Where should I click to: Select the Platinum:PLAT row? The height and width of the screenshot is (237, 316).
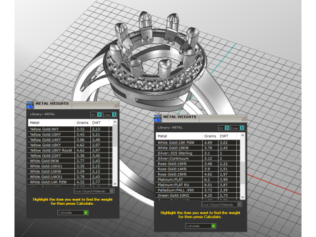point(198,180)
